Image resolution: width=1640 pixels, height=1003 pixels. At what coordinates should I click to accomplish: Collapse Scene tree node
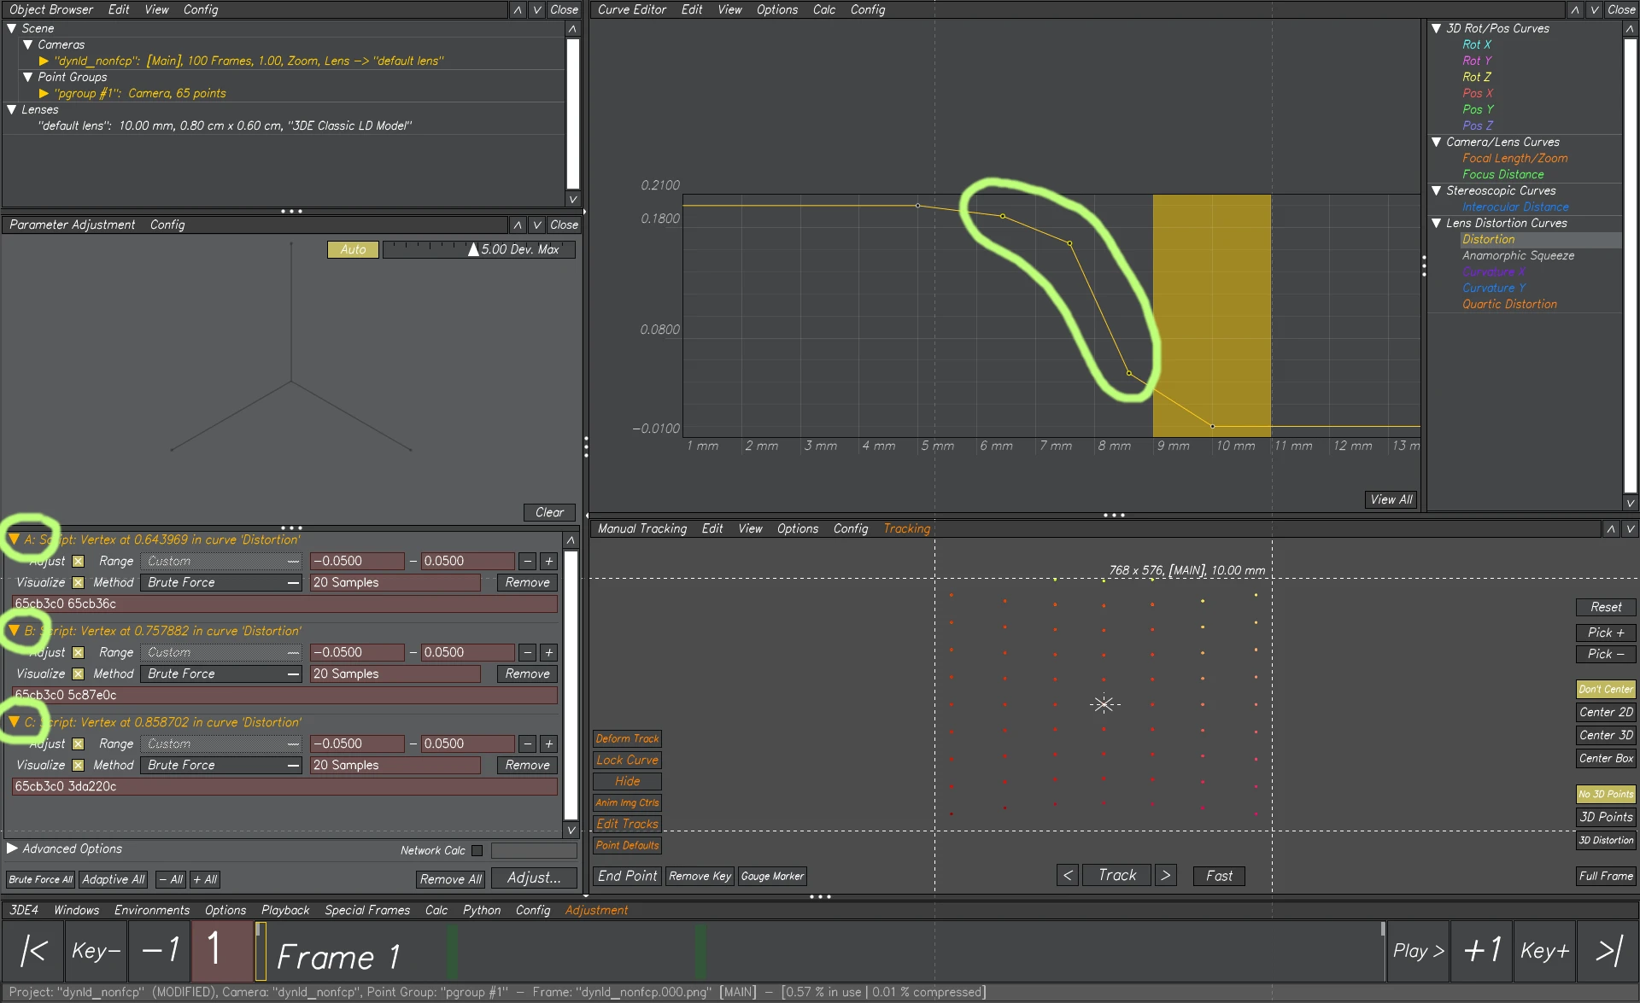click(12, 28)
